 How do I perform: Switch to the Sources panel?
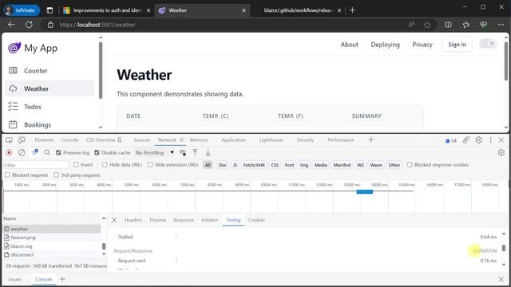pos(142,140)
